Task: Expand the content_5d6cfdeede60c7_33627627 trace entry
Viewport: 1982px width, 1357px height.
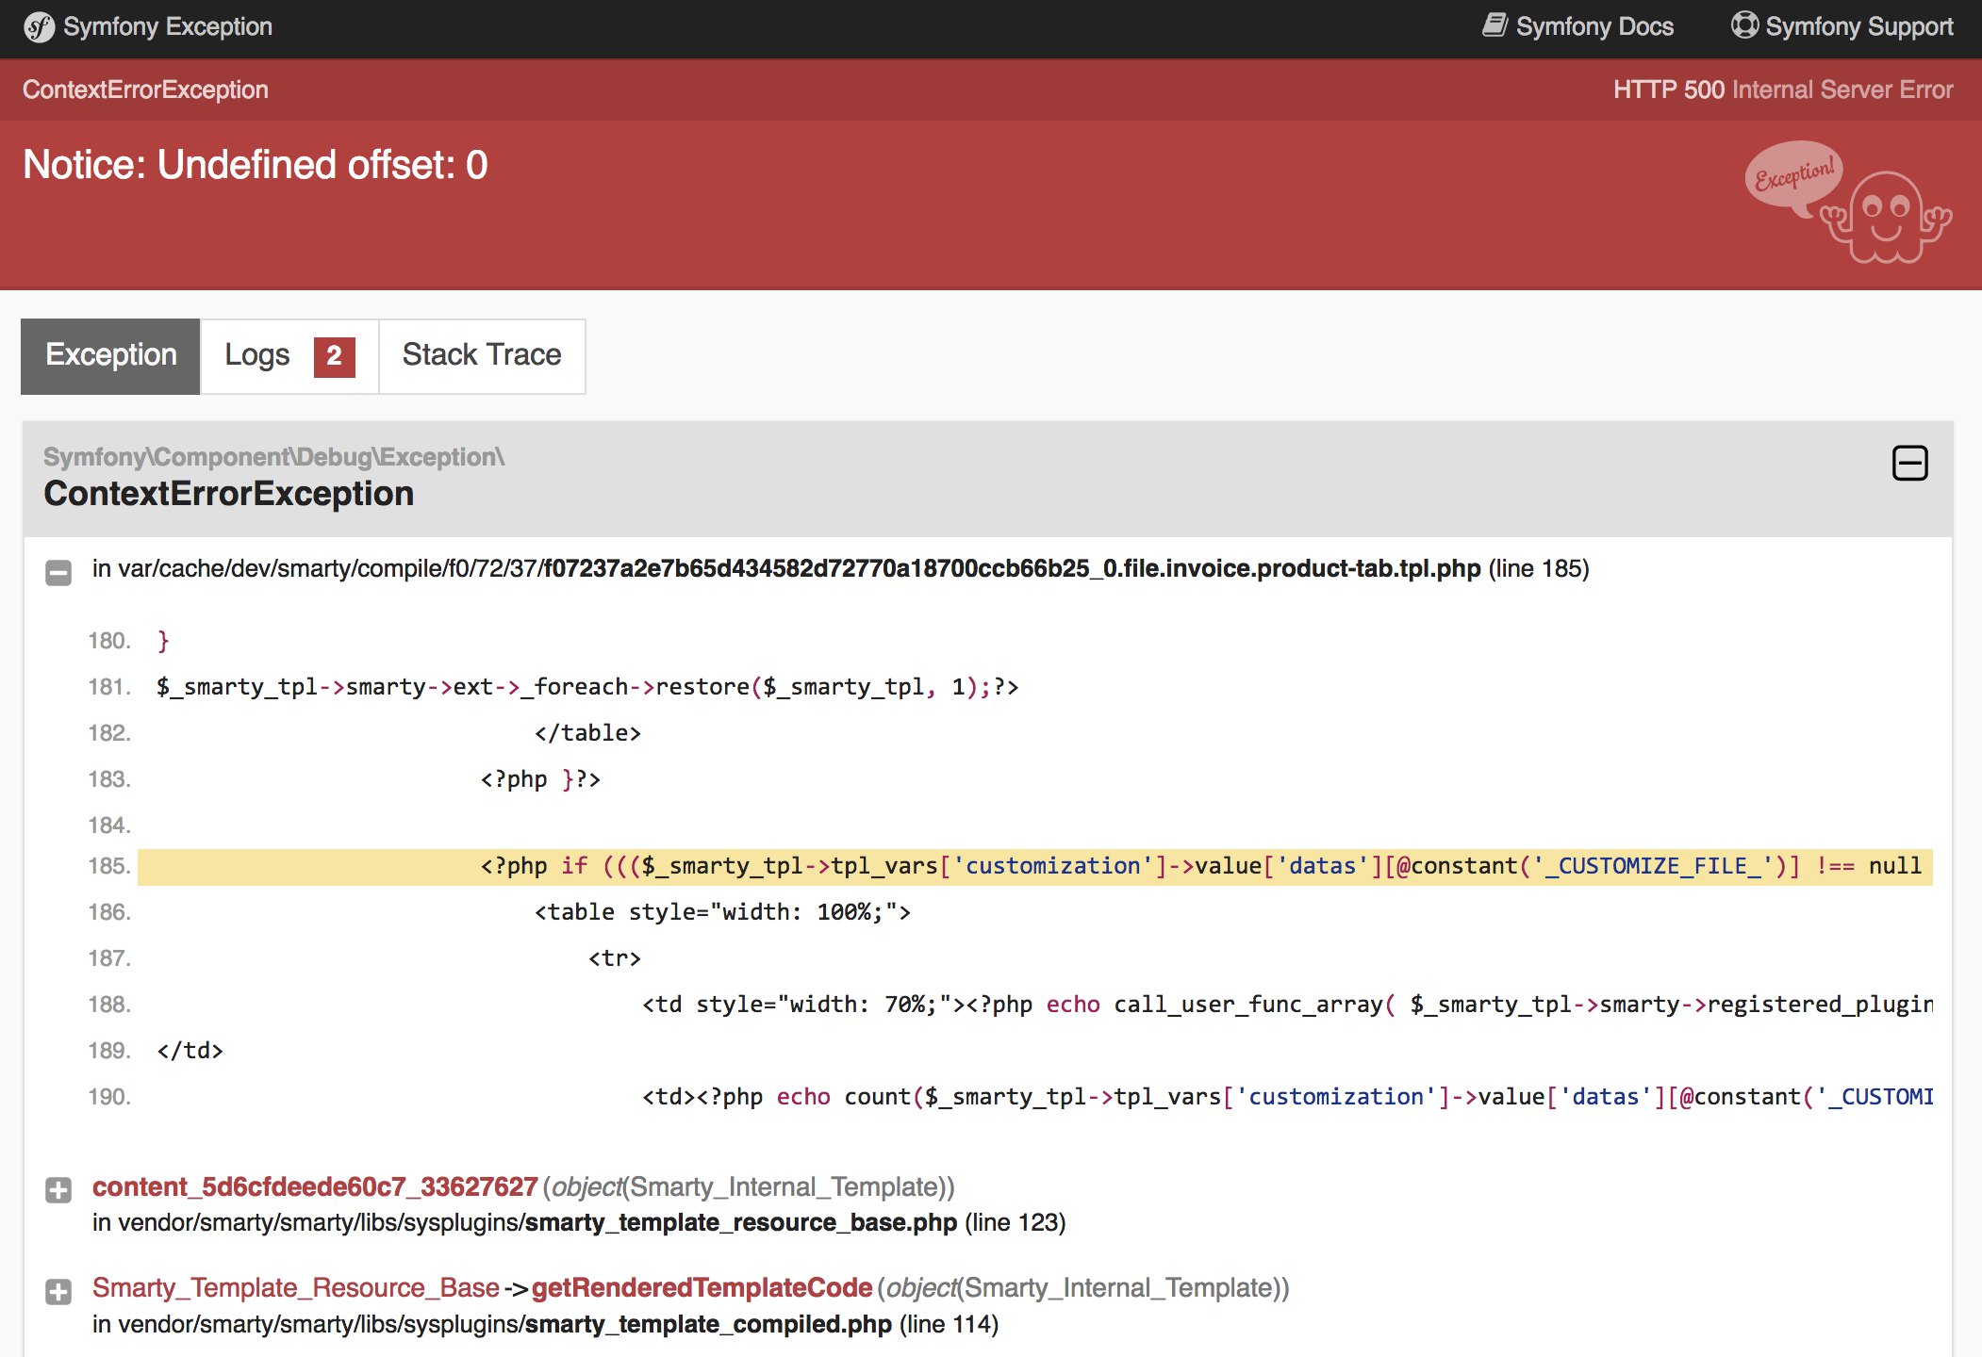Action: (58, 1190)
